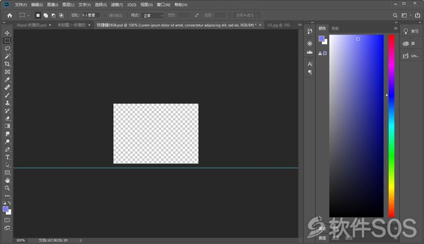424x244 pixels.
Task: Select the Dodge tool
Action: point(7,142)
